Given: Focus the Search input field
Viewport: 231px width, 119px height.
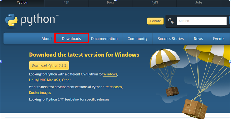Looking at the screenshot, I should click(202, 21).
